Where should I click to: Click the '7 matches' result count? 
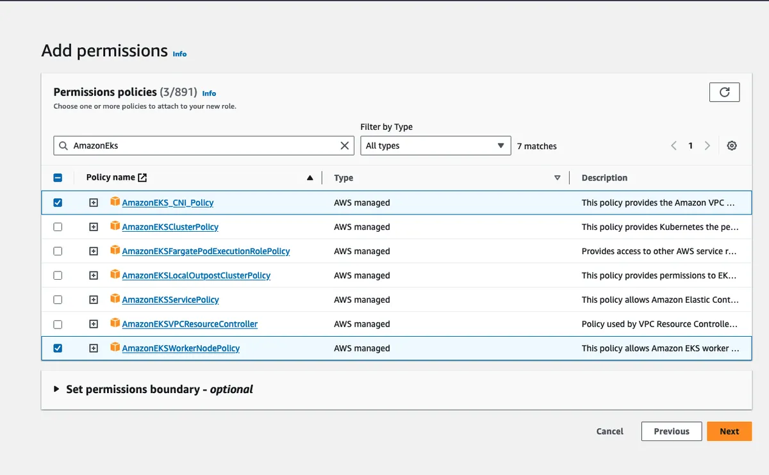537,146
